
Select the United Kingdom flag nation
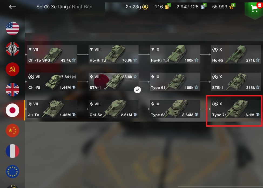(x=12, y=90)
